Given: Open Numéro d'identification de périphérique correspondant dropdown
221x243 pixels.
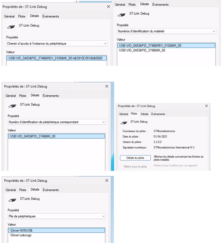Looking at the screenshot, I should pyautogui.click(x=57, y=122).
